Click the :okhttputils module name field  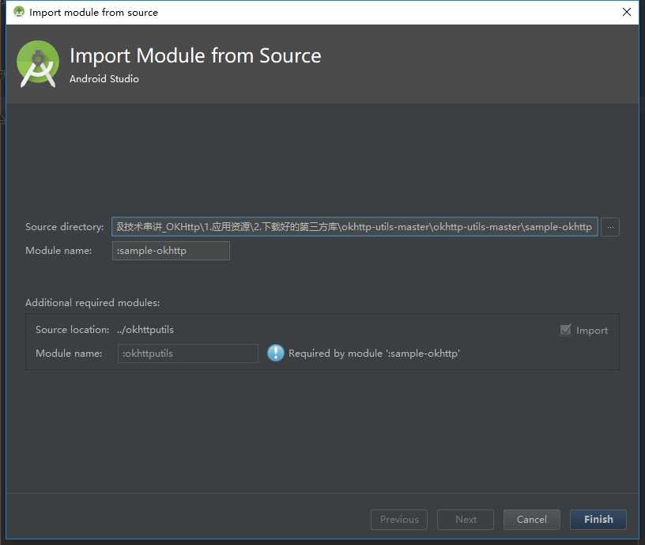coord(188,354)
